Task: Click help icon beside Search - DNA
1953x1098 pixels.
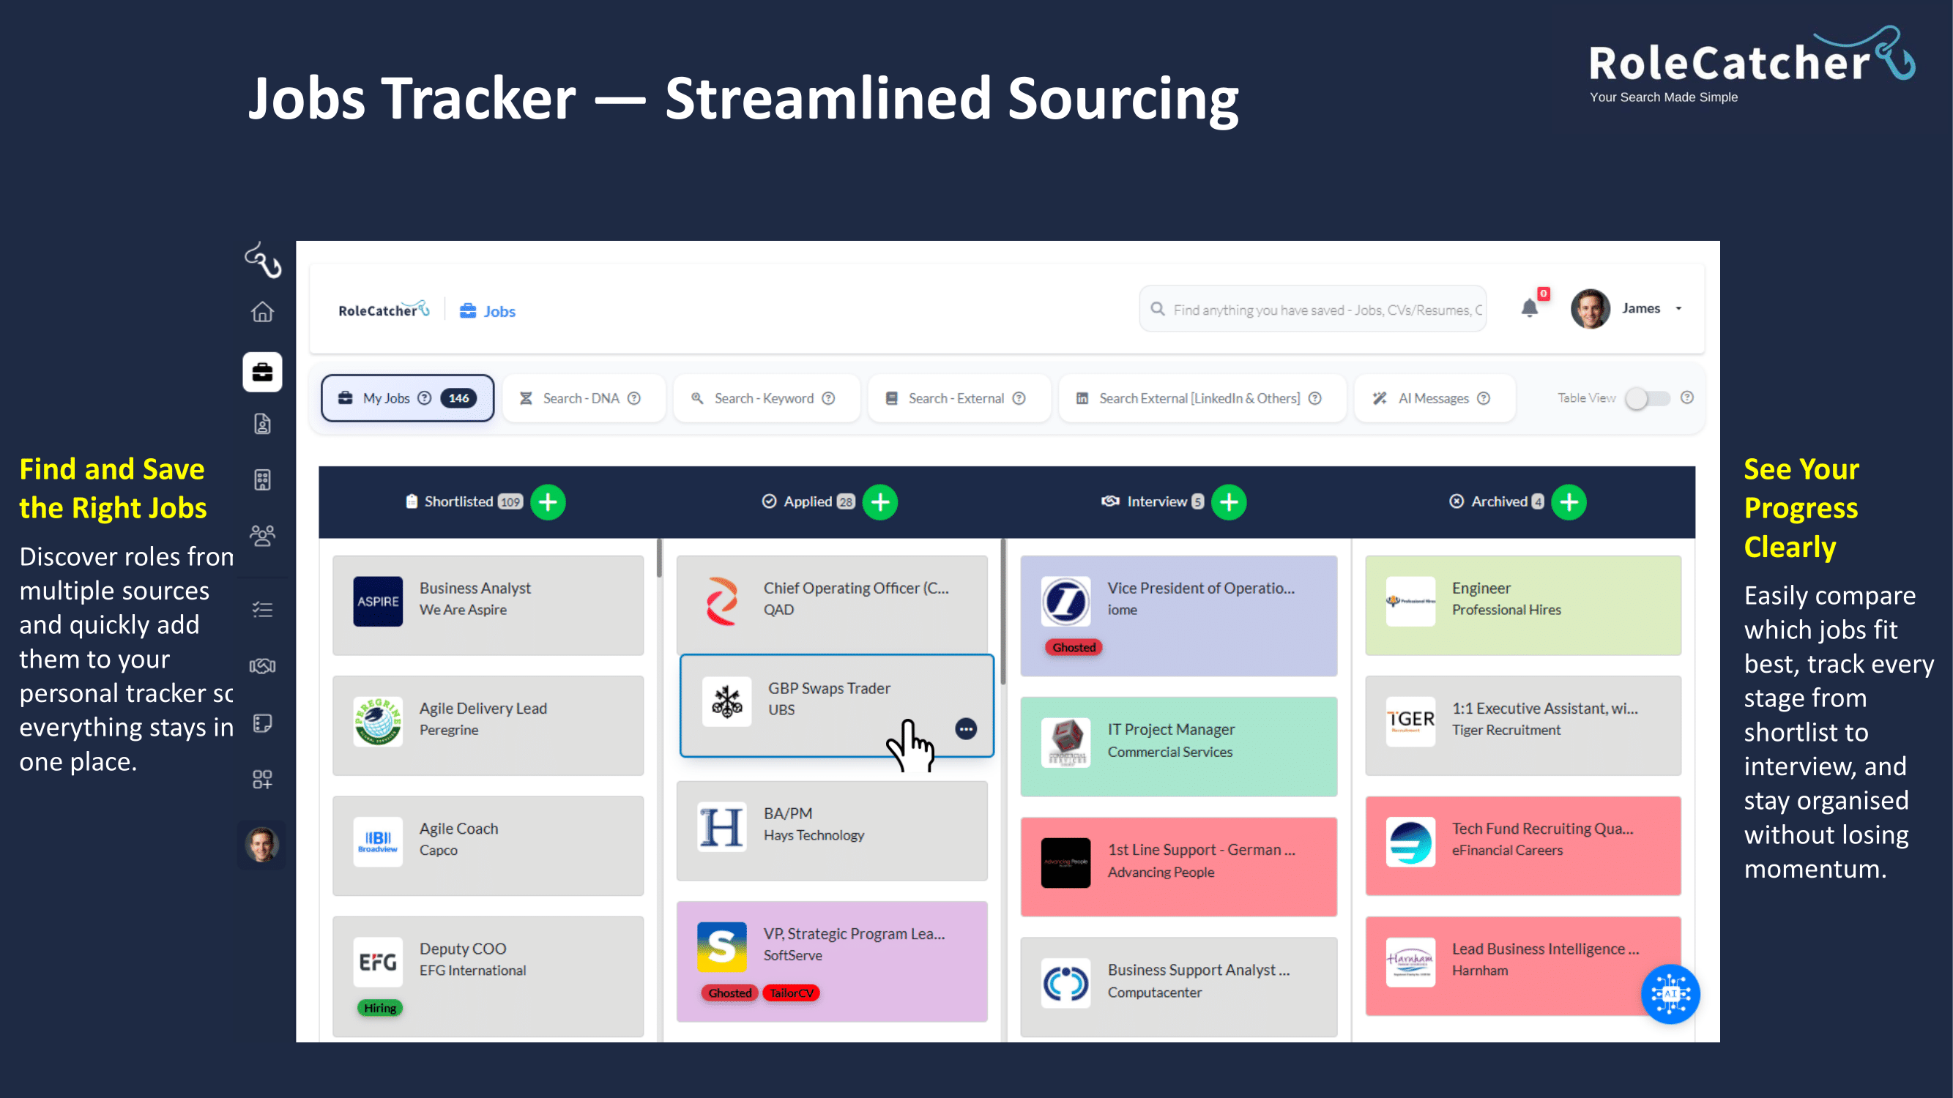Action: pos(635,397)
